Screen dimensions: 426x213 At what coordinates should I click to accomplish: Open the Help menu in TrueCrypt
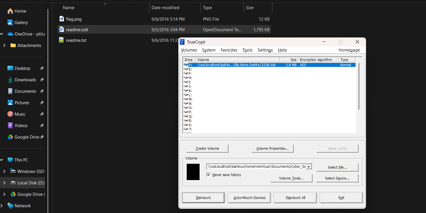282,50
